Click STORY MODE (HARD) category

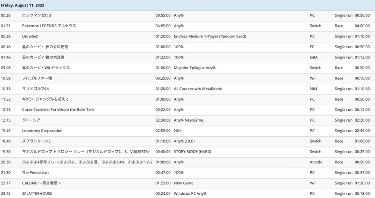[x=193, y=152]
